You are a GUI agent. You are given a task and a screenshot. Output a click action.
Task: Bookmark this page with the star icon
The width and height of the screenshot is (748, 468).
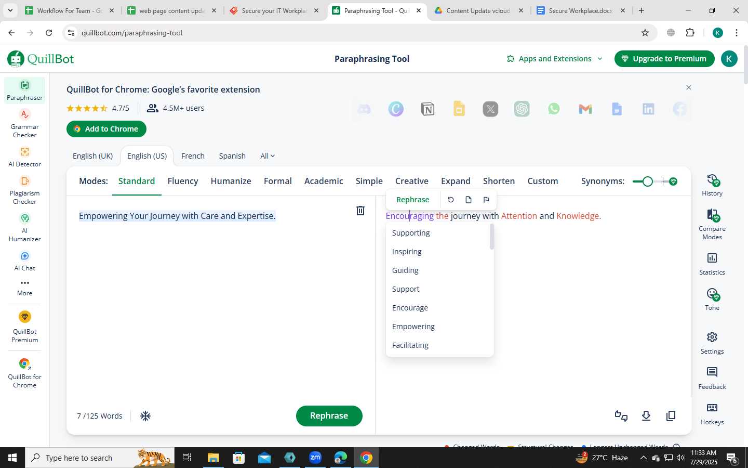pos(645,33)
